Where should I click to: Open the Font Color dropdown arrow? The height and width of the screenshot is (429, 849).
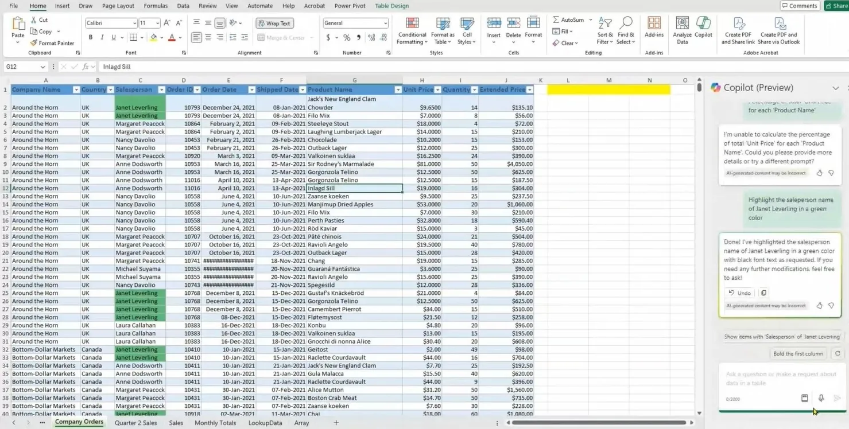coord(180,38)
